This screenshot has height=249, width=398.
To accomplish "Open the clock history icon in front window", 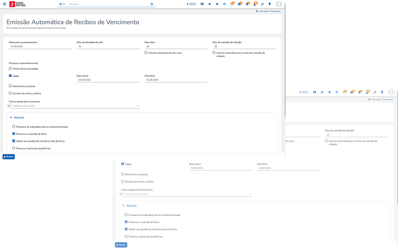I will (x=224, y=4).
